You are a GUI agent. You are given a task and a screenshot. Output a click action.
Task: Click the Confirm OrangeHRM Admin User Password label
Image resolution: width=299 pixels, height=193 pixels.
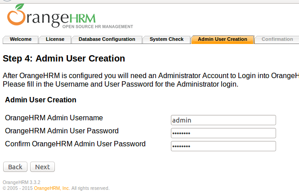coord(76,144)
